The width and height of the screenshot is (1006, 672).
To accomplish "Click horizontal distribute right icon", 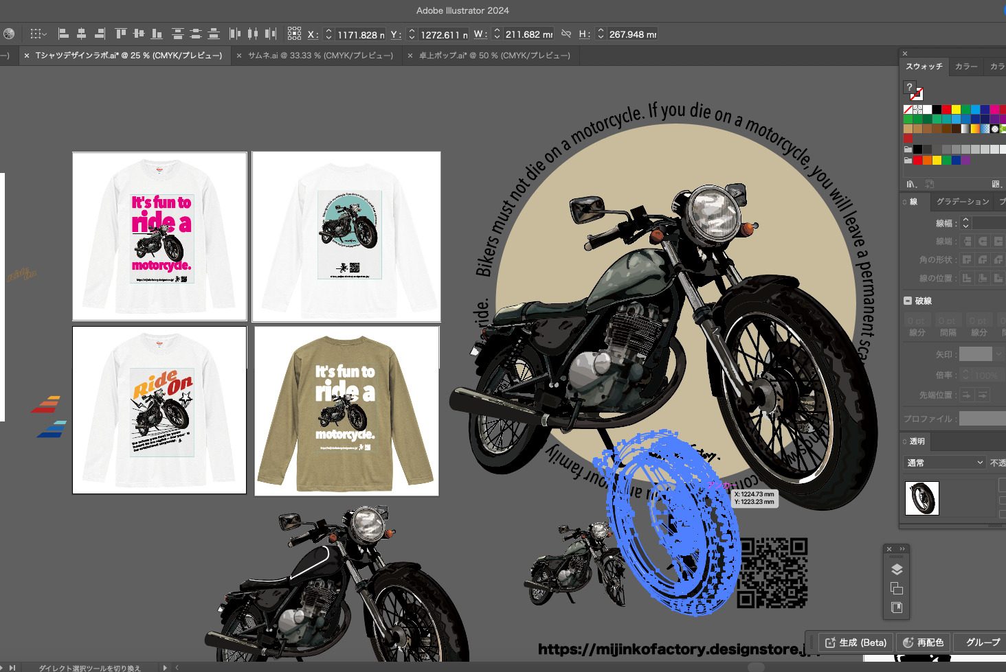I will tap(271, 34).
